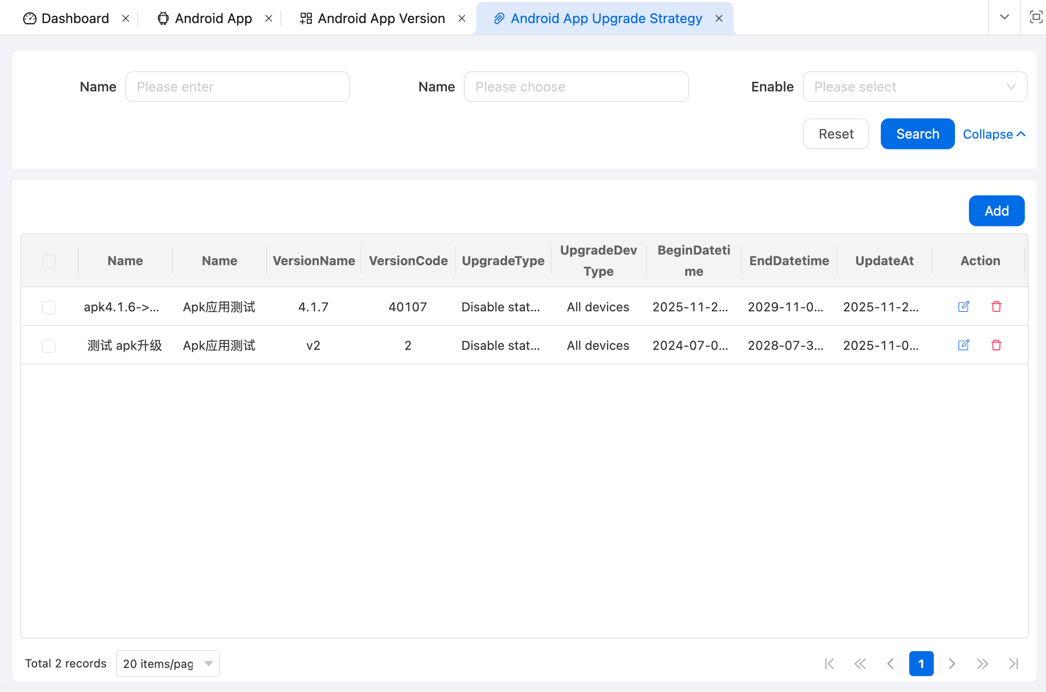
Task: Check the select-all header checkbox
Action: point(49,261)
